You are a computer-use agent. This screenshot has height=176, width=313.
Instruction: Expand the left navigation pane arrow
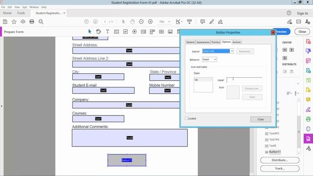(x=1, y=106)
